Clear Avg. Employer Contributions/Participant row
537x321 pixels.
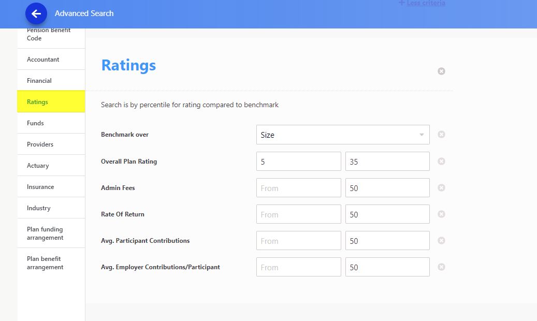pyautogui.click(x=441, y=267)
